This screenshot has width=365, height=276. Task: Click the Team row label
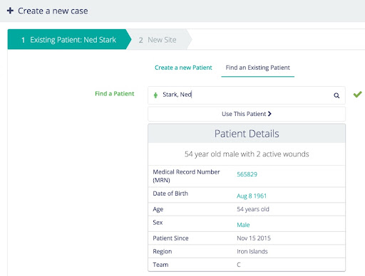click(x=160, y=265)
